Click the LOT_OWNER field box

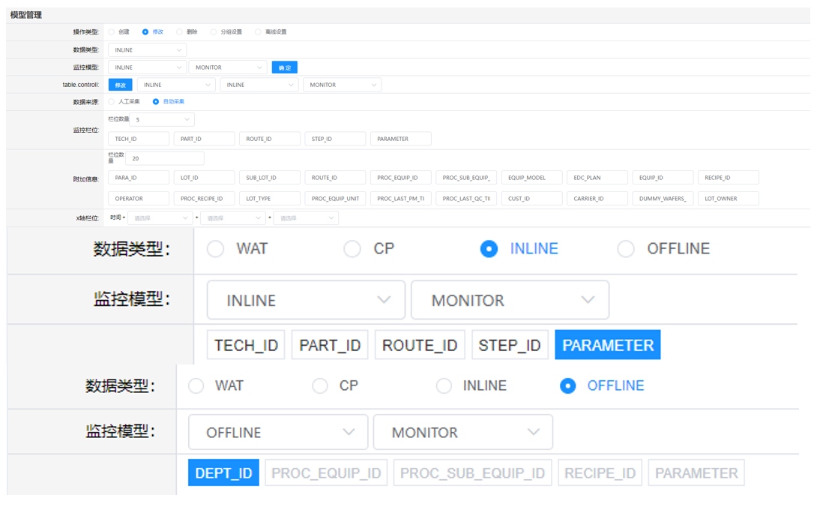pos(728,199)
